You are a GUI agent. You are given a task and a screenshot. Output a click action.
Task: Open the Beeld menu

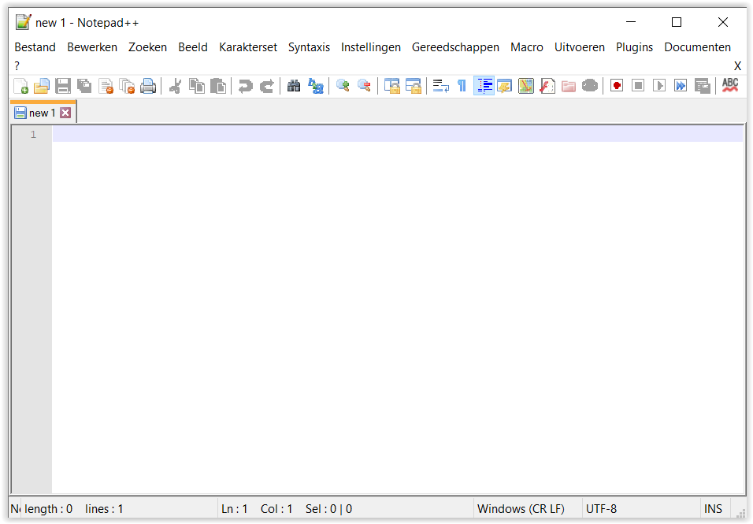[193, 47]
